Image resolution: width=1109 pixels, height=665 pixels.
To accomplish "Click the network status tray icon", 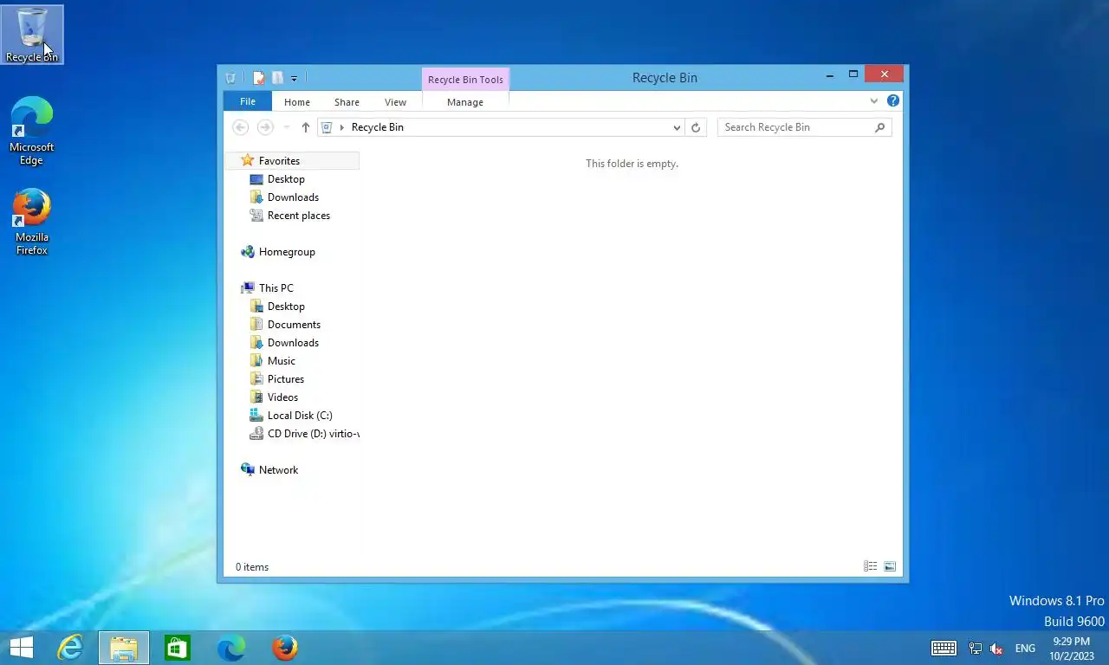I will pyautogui.click(x=975, y=648).
